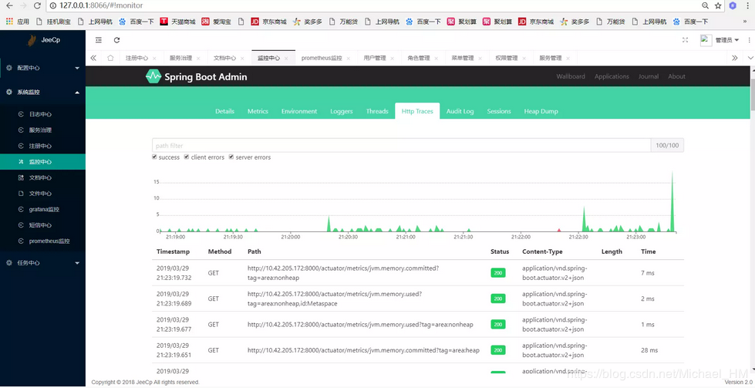Open the Heap Dump tab
Viewport: 755px width, 388px height.
[x=541, y=111]
